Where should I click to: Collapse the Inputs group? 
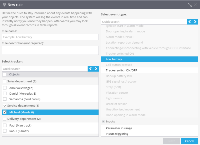103,121
